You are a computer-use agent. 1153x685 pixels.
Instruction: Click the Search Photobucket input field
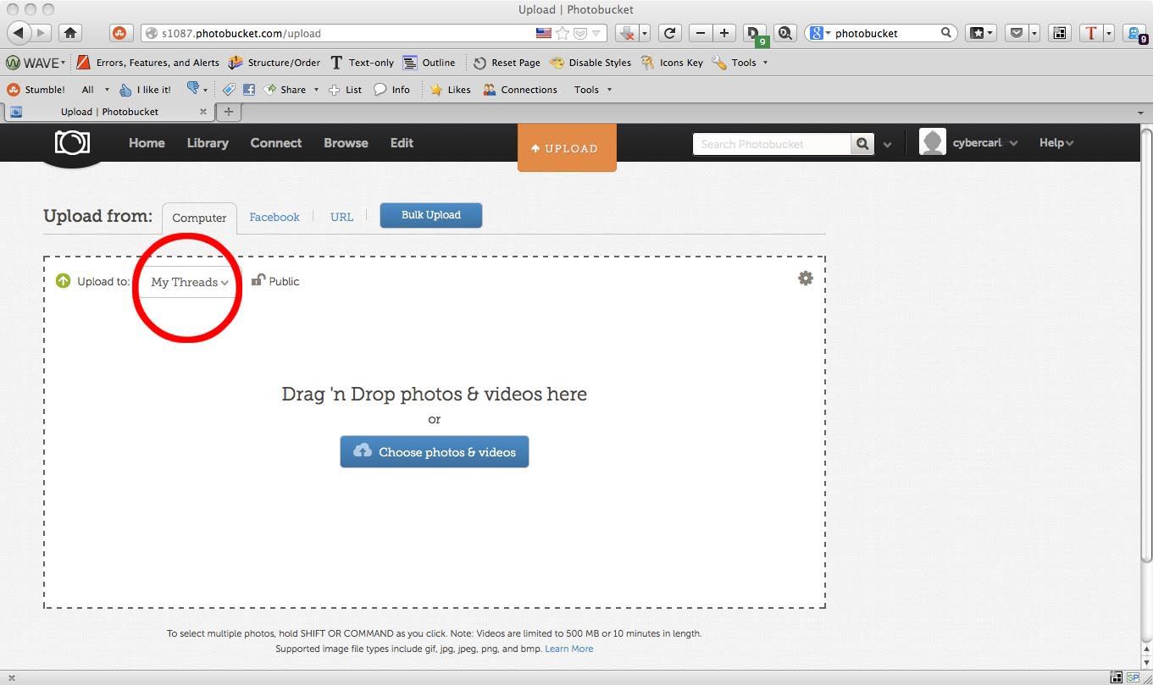[772, 144]
